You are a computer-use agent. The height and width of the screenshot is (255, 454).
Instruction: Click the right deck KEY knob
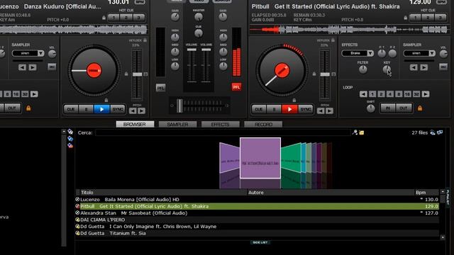[387, 69]
